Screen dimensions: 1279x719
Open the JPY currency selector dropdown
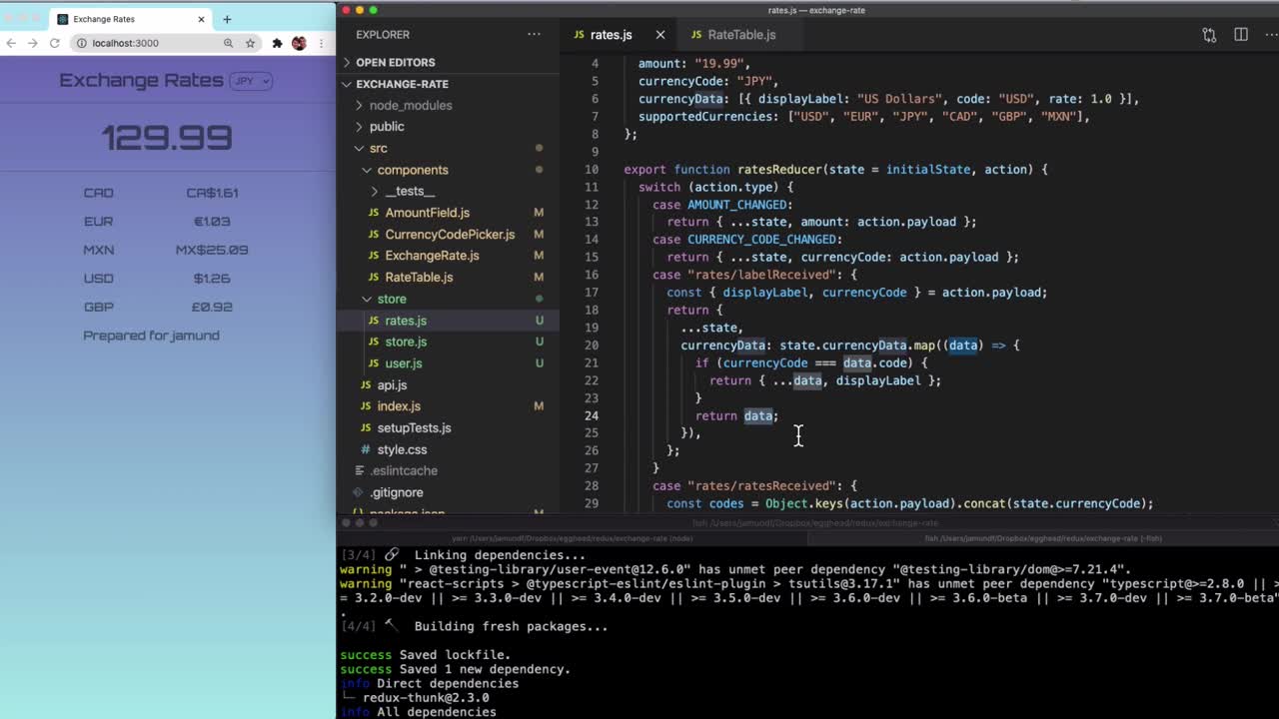point(251,81)
